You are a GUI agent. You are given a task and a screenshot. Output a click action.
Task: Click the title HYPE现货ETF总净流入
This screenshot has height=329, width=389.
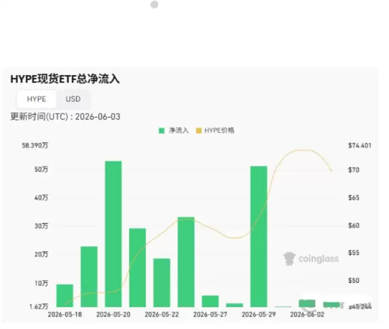click(x=65, y=79)
